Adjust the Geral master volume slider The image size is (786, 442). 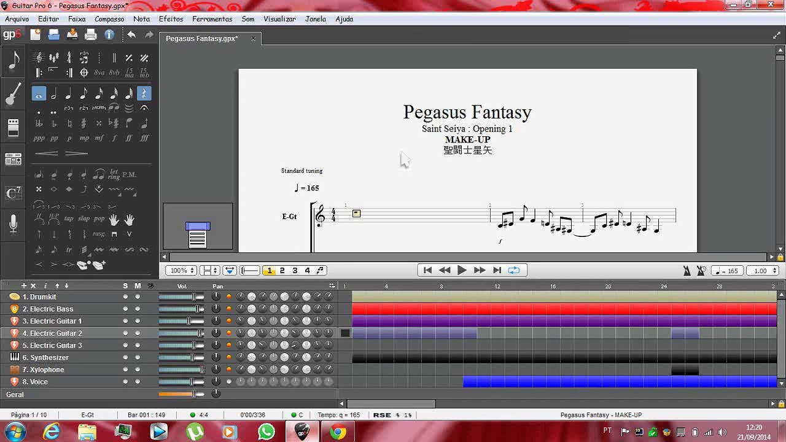(x=181, y=394)
